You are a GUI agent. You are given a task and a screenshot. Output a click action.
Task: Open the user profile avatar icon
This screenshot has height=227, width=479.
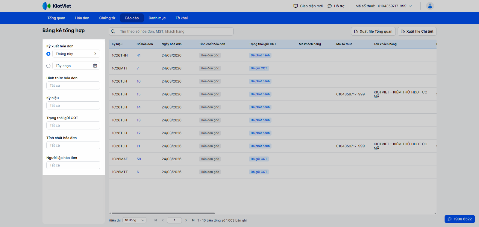point(430,6)
